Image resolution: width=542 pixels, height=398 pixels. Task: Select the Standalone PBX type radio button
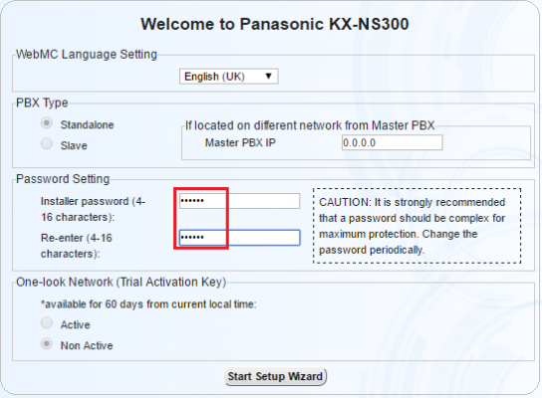click(x=47, y=123)
